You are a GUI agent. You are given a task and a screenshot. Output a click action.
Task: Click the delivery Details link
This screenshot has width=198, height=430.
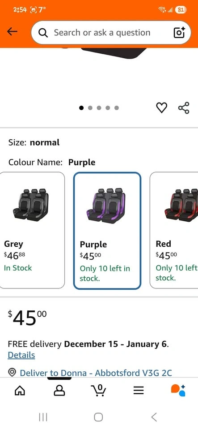coord(21,355)
